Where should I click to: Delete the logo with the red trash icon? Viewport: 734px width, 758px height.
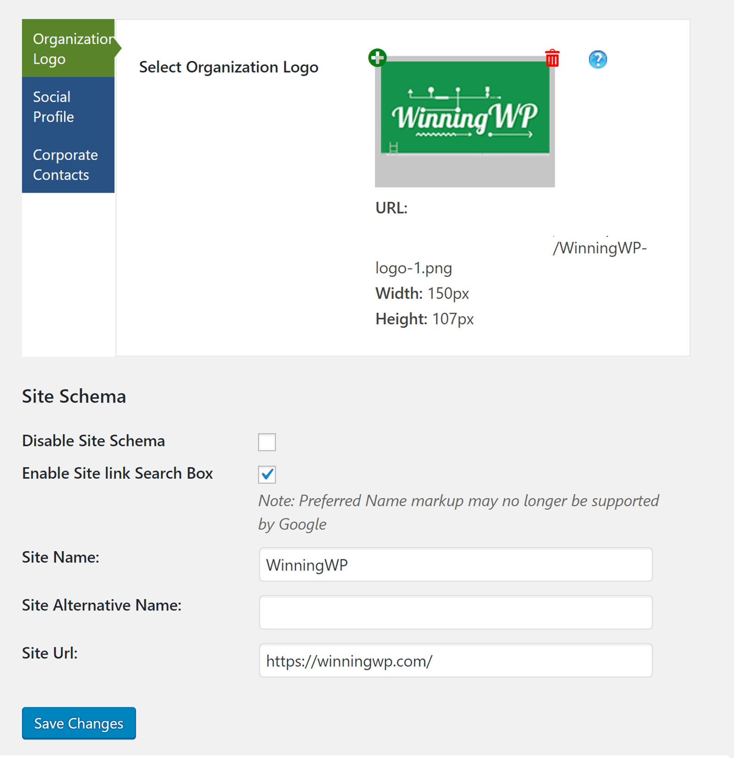click(x=552, y=58)
